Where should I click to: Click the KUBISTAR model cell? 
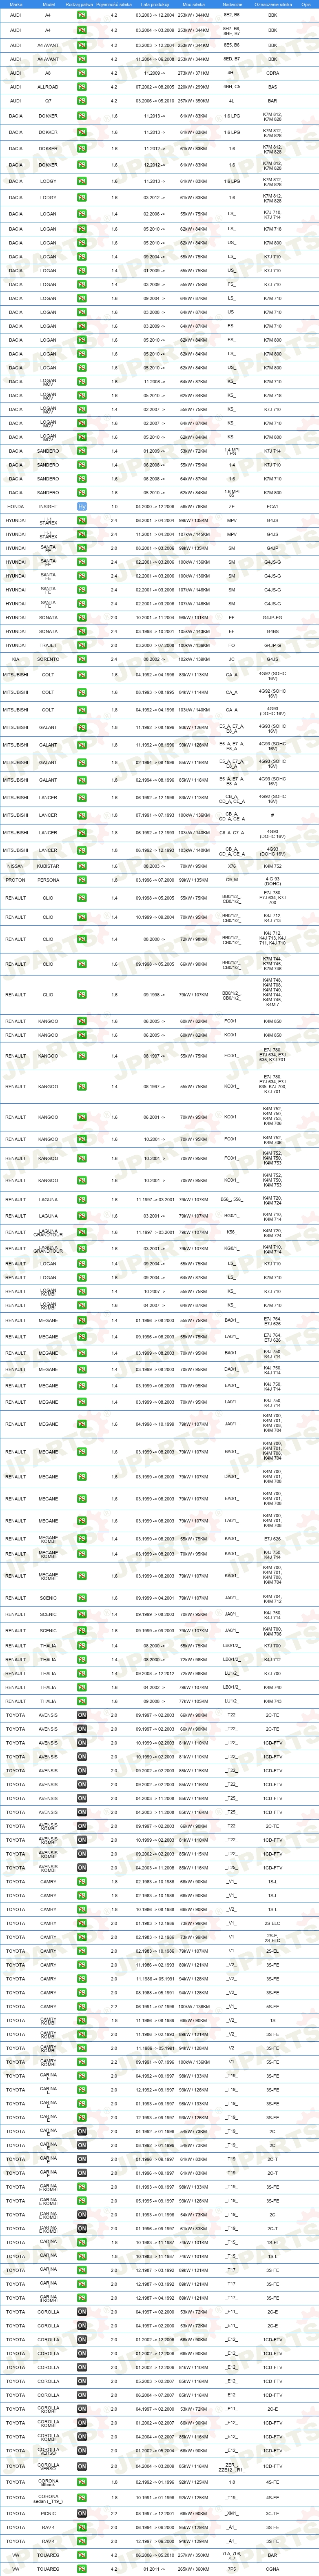pos(48,866)
